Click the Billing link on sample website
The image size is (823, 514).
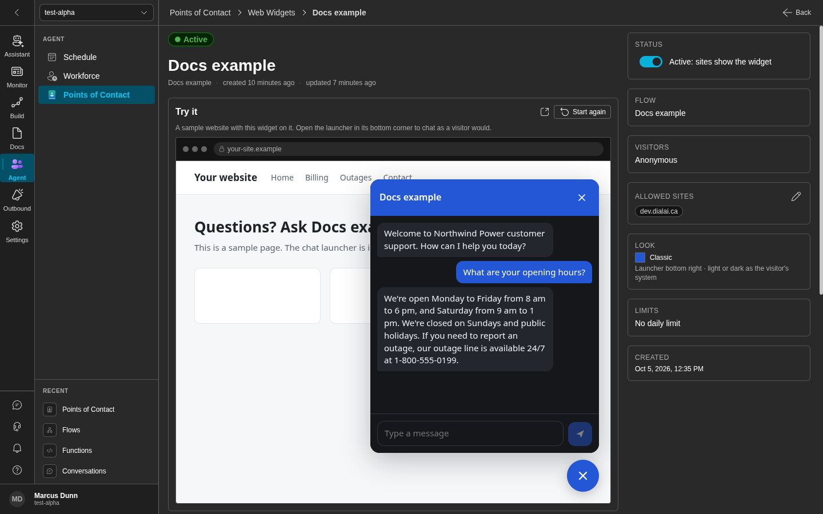pyautogui.click(x=317, y=178)
